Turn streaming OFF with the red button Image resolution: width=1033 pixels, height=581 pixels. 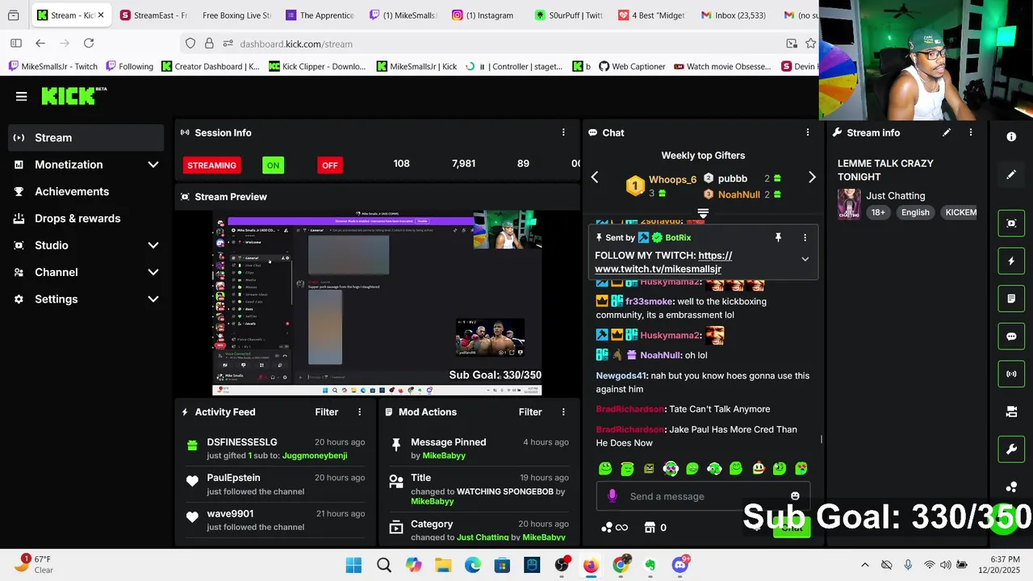pyautogui.click(x=329, y=165)
